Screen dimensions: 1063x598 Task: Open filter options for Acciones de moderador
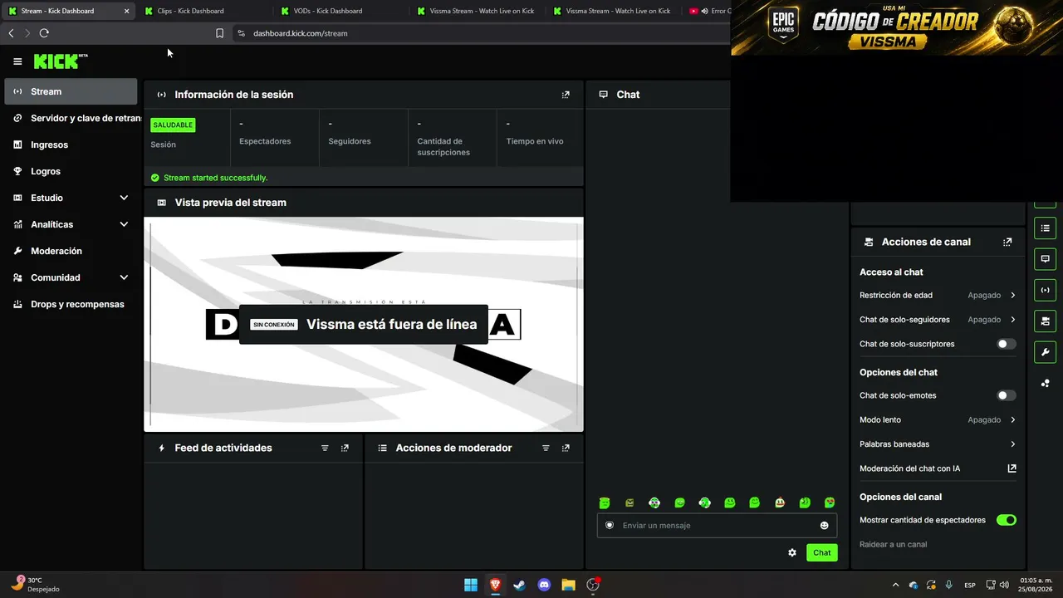(546, 448)
